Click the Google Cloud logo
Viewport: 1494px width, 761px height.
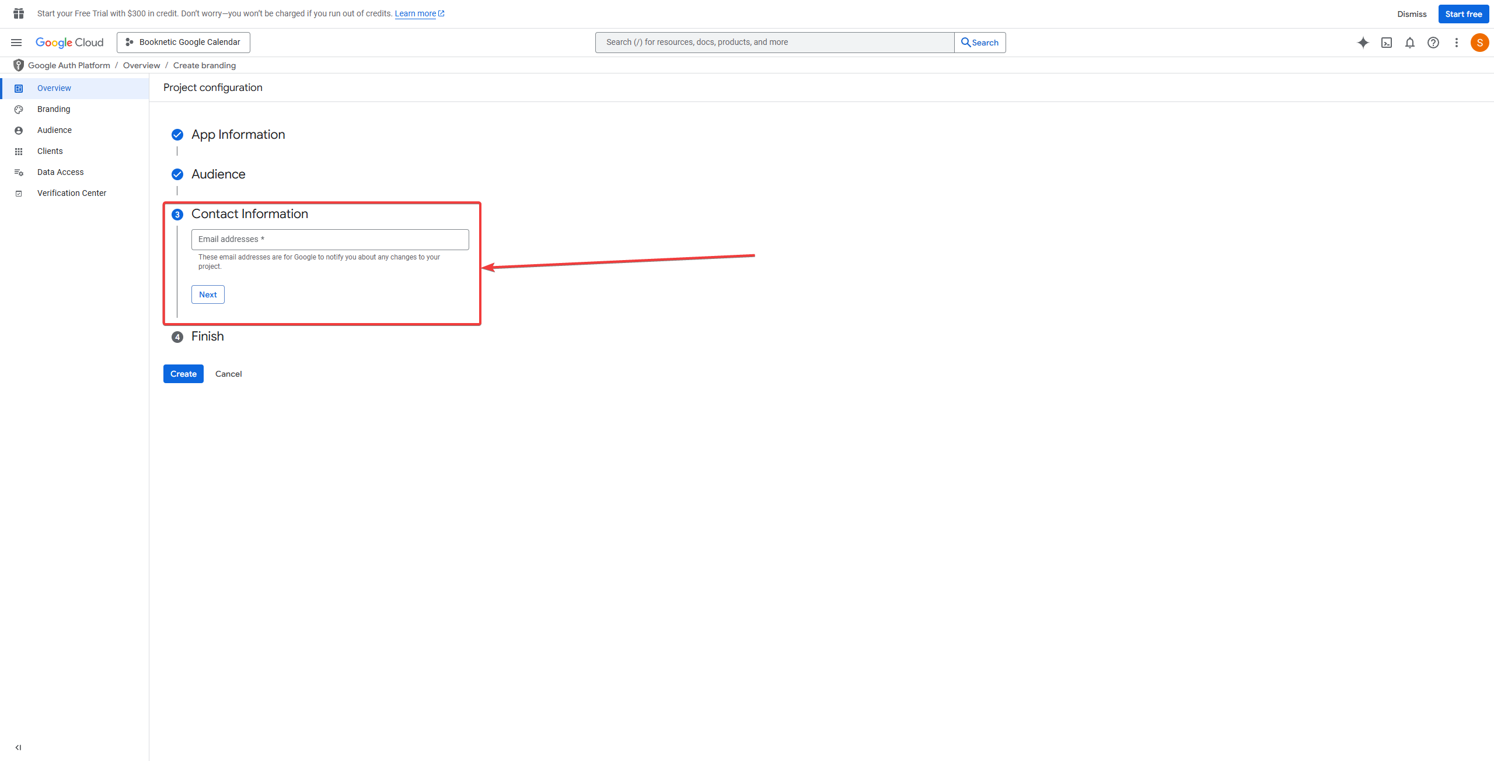(x=69, y=43)
